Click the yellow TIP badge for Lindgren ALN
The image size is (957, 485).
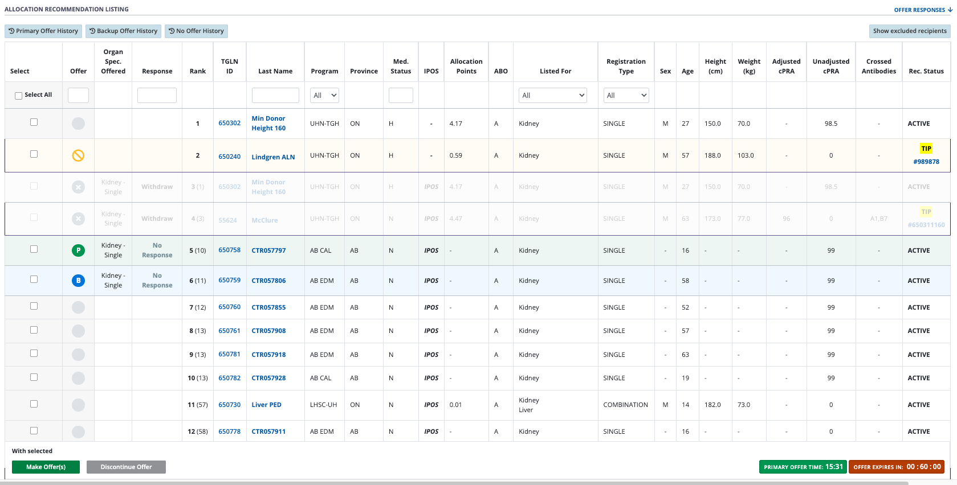pyautogui.click(x=926, y=149)
